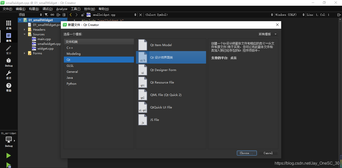Select the JS File template
The image size is (342, 168).
tap(171, 120)
